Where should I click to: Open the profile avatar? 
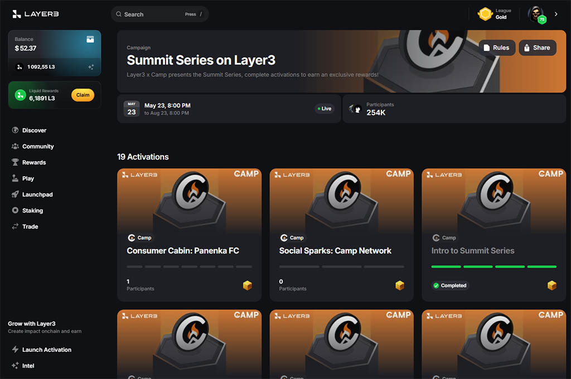(536, 14)
